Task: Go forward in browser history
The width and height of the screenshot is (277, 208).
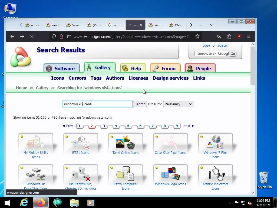Action: tap(22, 37)
